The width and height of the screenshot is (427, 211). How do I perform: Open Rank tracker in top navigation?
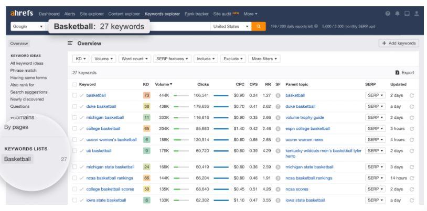click(x=196, y=14)
